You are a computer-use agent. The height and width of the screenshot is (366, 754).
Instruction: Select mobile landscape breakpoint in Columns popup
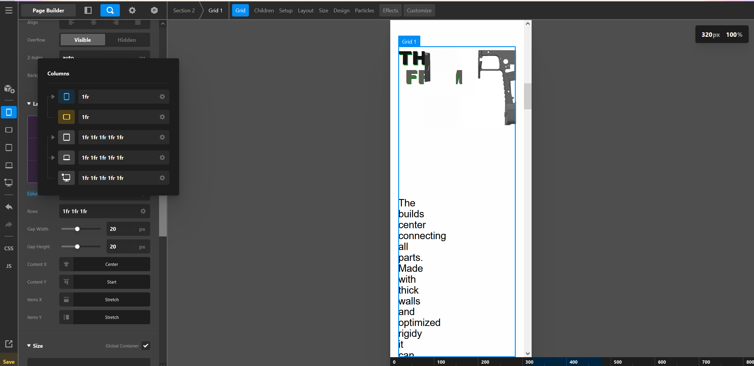66,117
